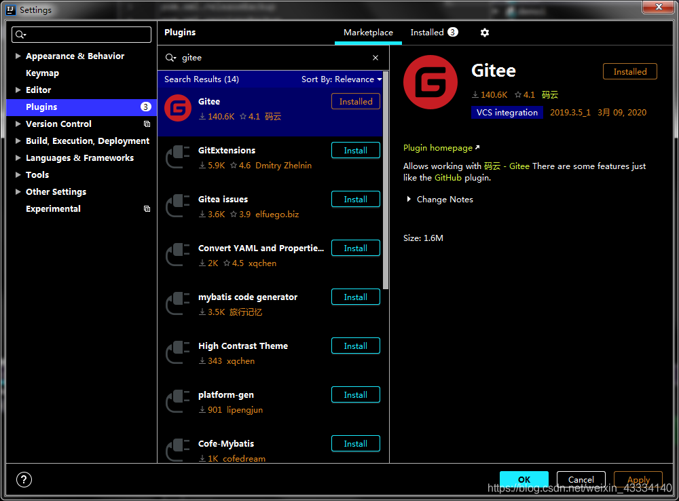Click the Apply button

[x=638, y=479]
